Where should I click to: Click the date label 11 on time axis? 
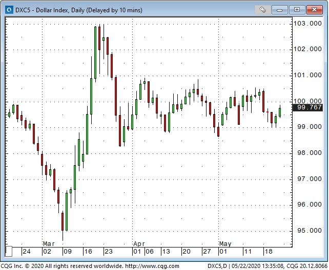click(x=248, y=252)
